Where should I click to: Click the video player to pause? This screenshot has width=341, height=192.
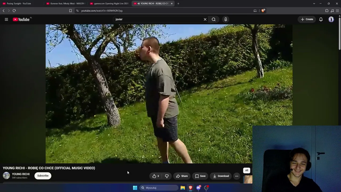coord(169,94)
